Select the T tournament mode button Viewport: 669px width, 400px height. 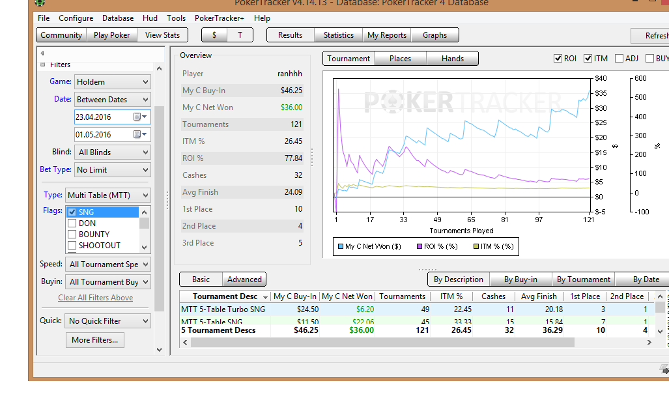(x=240, y=35)
